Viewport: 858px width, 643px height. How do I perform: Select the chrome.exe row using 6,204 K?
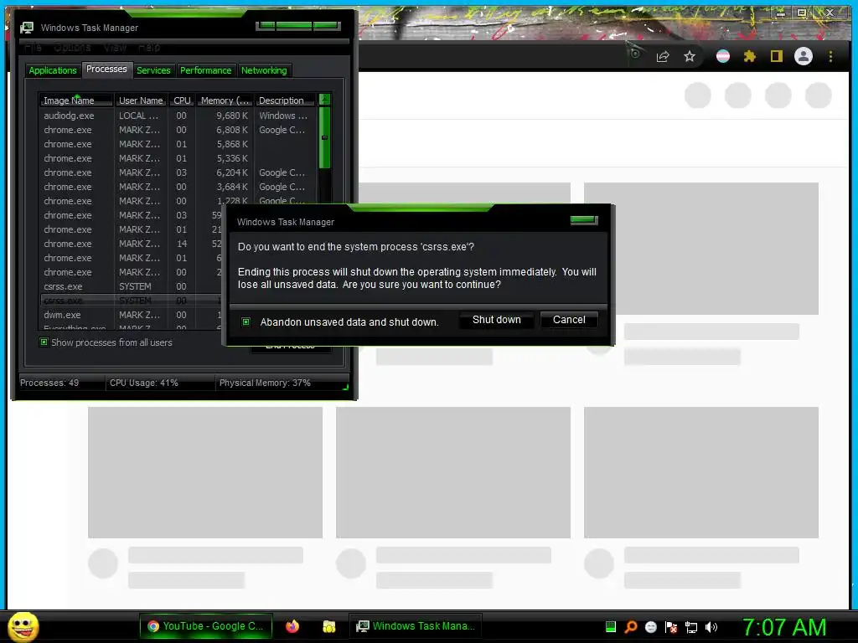178,172
